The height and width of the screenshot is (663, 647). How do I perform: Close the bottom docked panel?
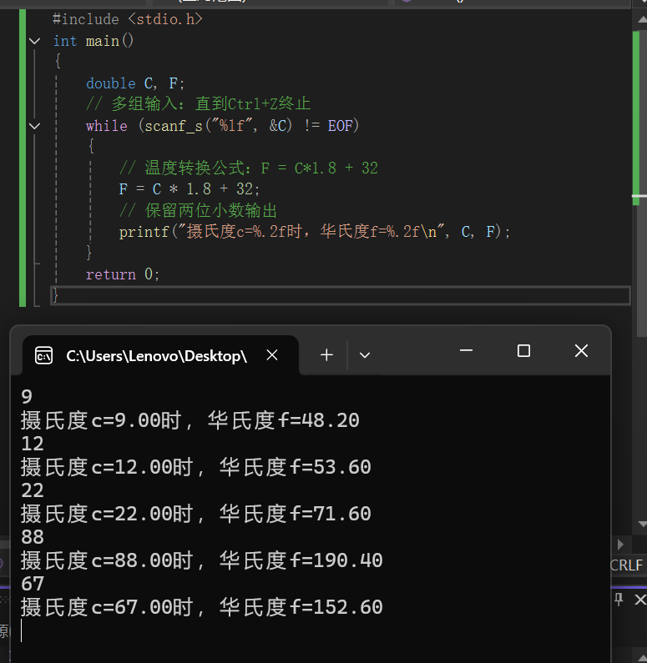pyautogui.click(x=639, y=599)
